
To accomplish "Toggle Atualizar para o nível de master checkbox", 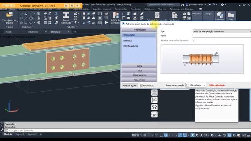I will [194, 40].
